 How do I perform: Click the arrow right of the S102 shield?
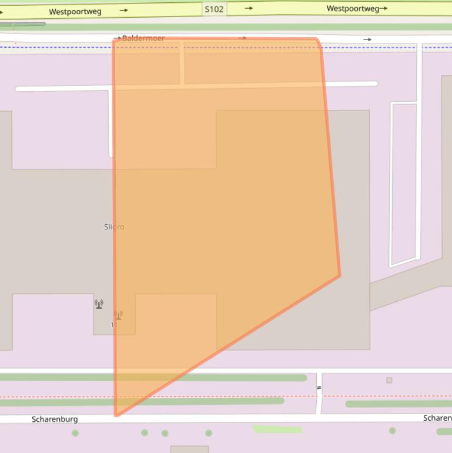pyautogui.click(x=249, y=8)
